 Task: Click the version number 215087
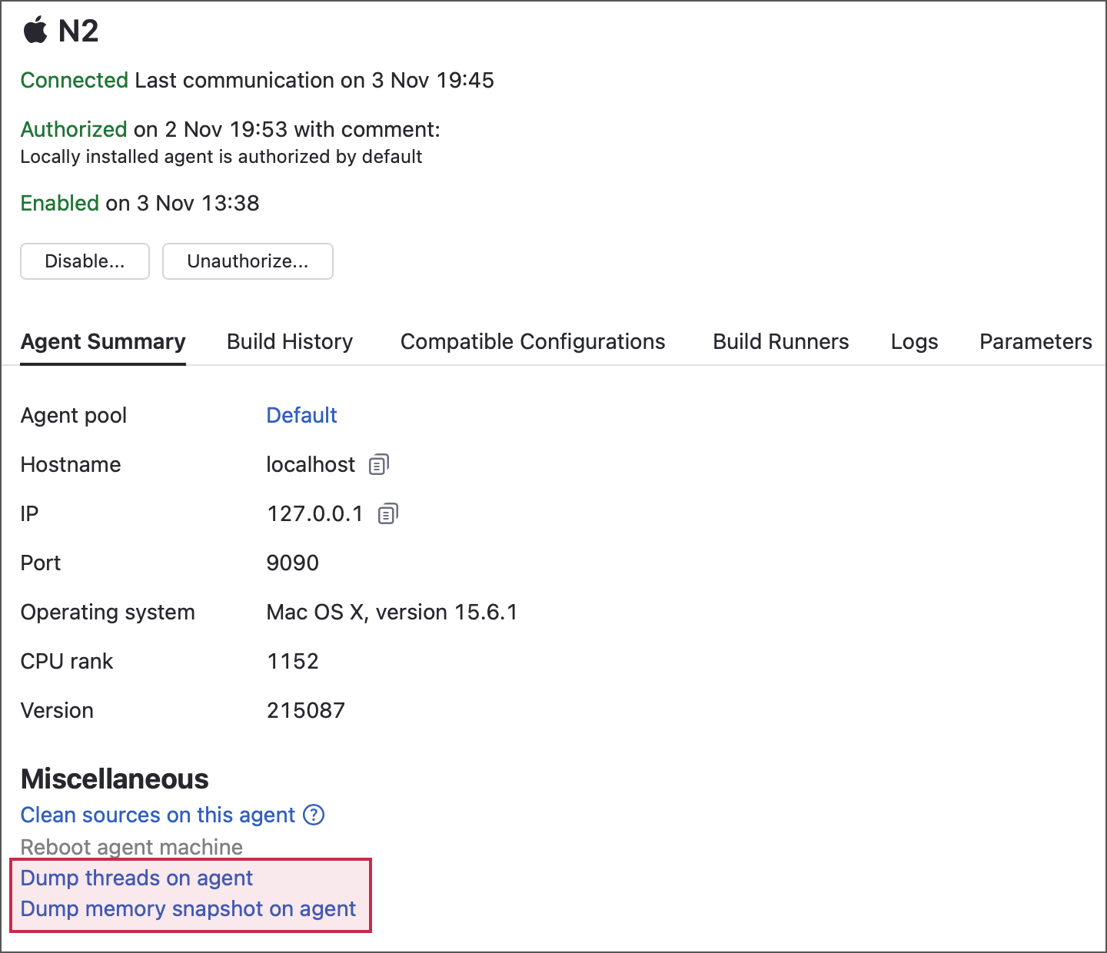[x=305, y=710]
